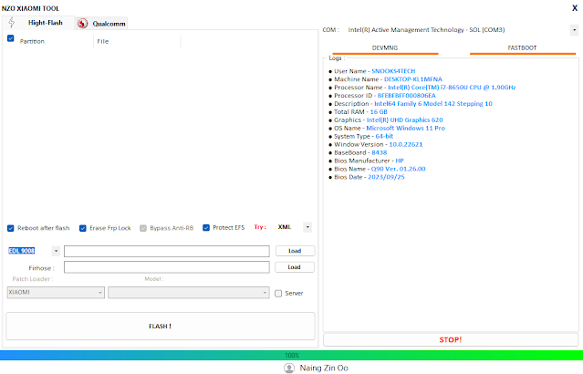Expand the Try XML dropdown
This screenshot has width=583, height=374.
click(307, 227)
